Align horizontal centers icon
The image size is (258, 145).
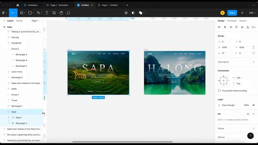[x=225, y=27]
